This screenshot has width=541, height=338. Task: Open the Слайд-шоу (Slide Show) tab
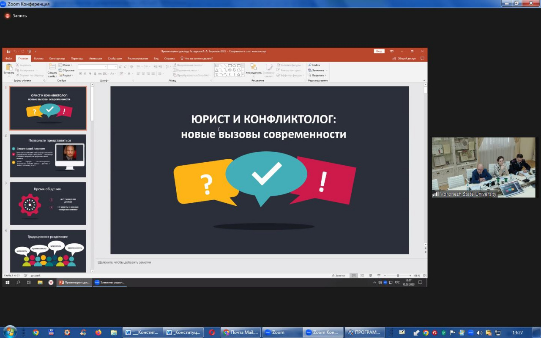click(115, 58)
